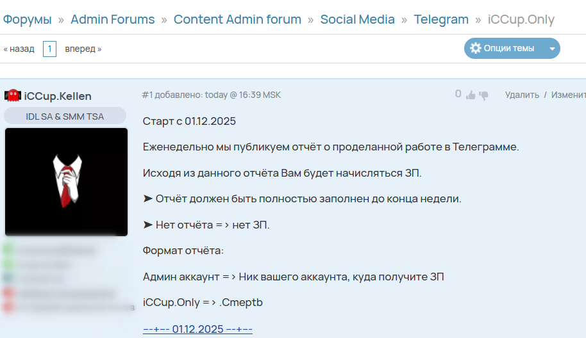This screenshot has height=338, width=586.
Task: Open the Форумы breadcrumb link
Action: [x=28, y=19]
